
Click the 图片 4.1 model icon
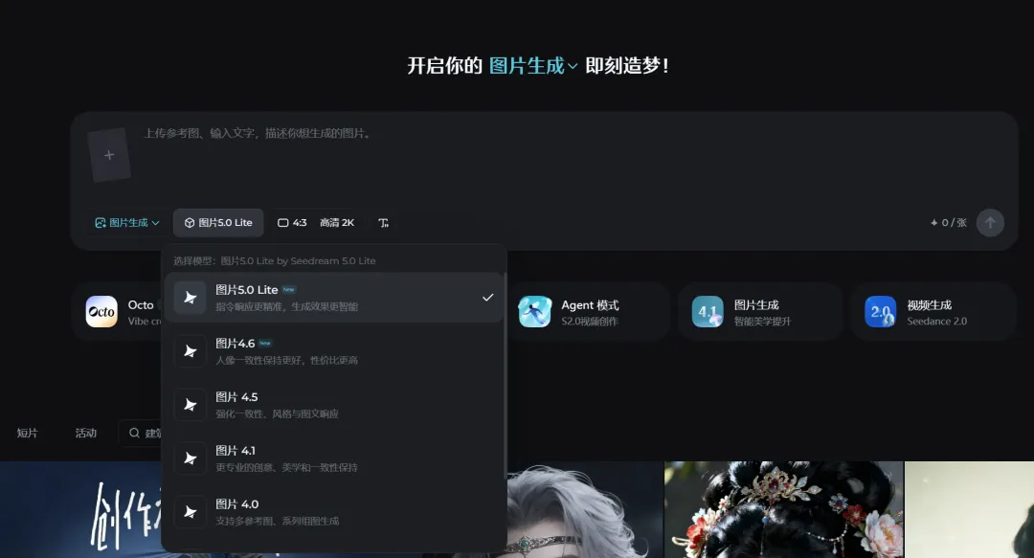pos(190,458)
